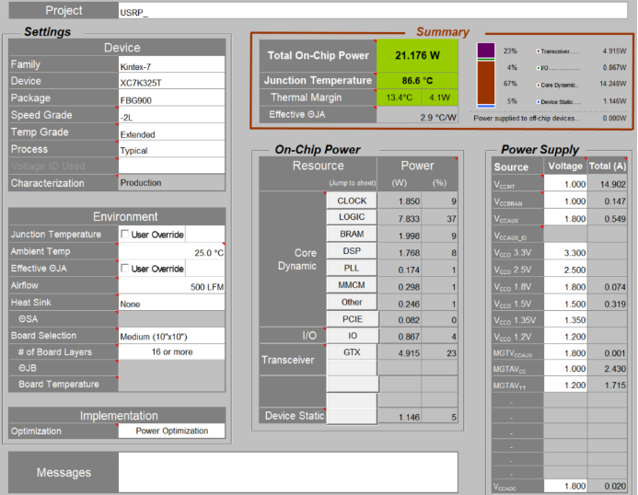This screenshot has width=638, height=495.
Task: Toggle Effective ΘJA User Override checkbox
Action: point(125,269)
